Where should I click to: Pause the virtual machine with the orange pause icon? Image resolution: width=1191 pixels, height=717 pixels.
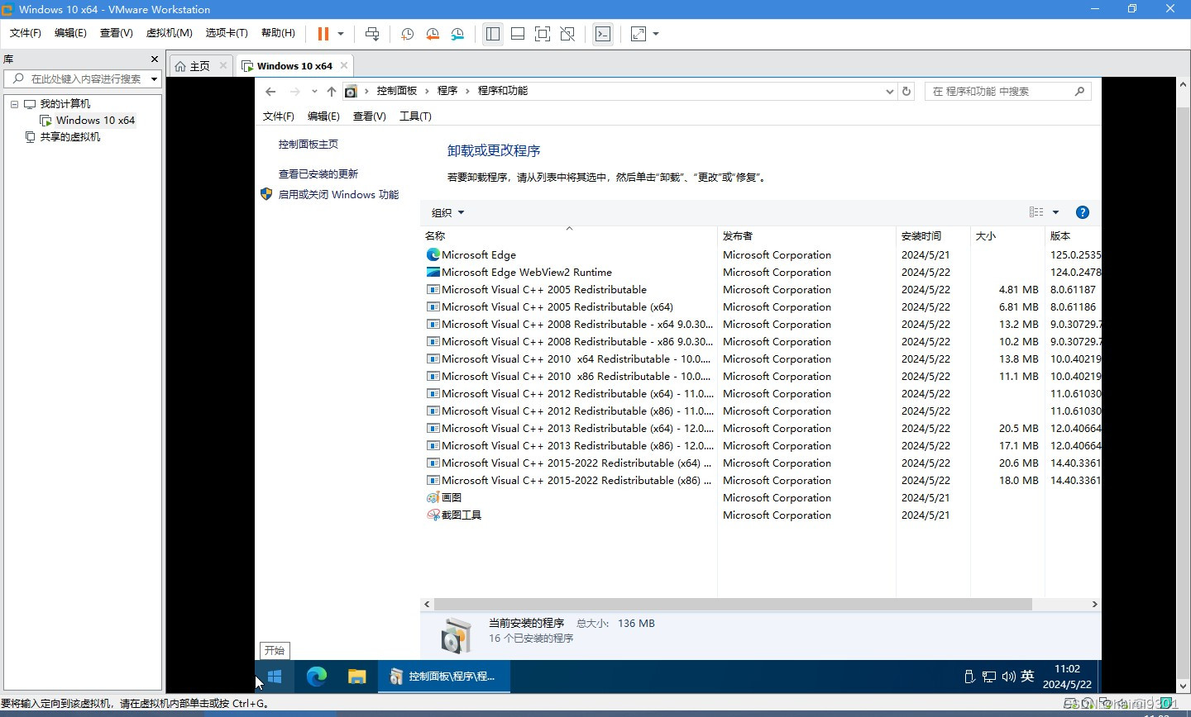[323, 34]
